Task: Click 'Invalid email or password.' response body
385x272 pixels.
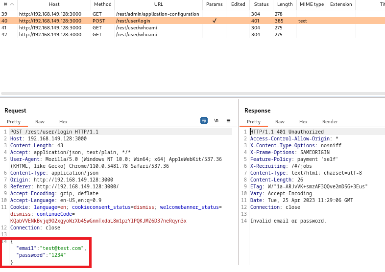Action: pos(288,221)
